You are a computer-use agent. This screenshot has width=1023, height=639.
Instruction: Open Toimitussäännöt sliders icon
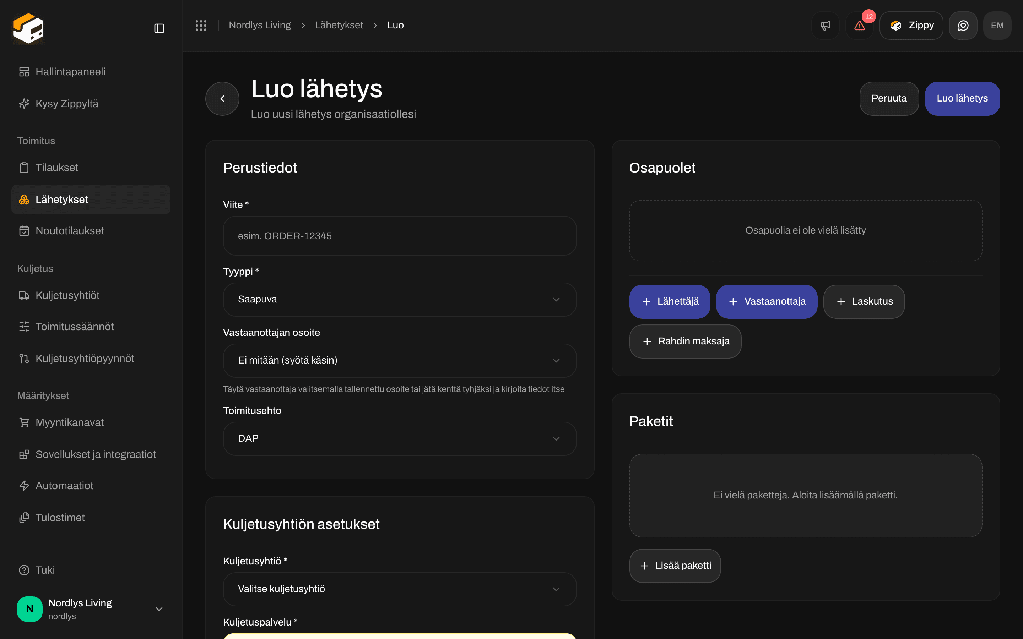click(x=24, y=326)
